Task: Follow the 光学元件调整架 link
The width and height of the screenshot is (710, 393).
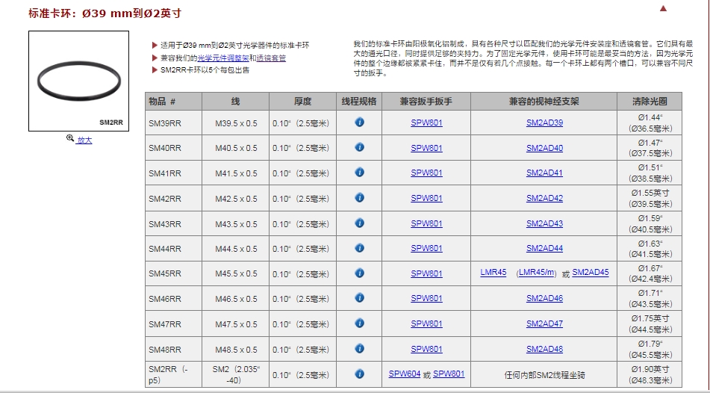Action: click(x=223, y=58)
